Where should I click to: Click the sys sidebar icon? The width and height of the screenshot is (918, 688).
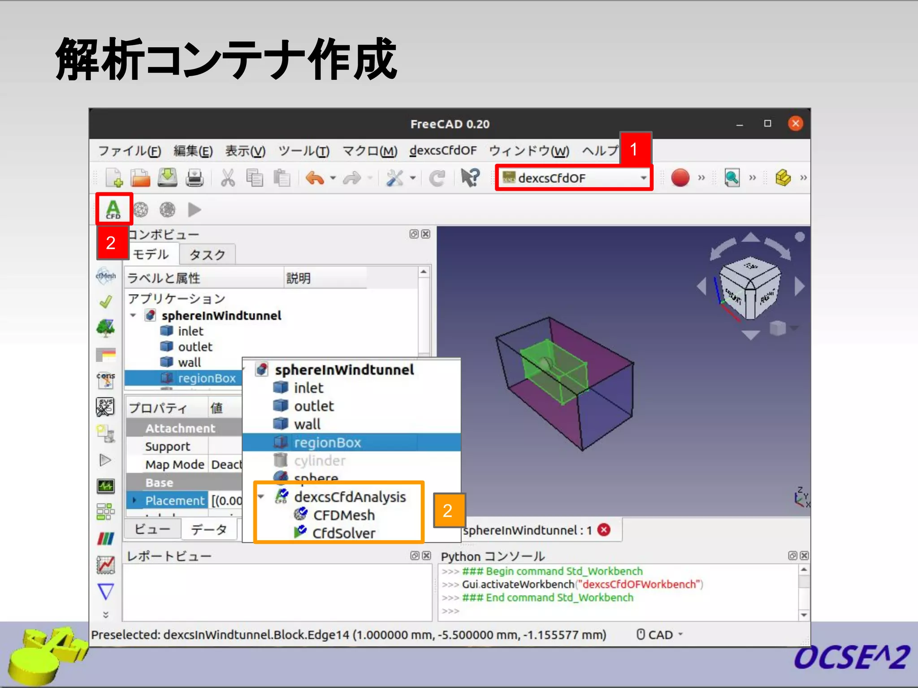(x=106, y=407)
